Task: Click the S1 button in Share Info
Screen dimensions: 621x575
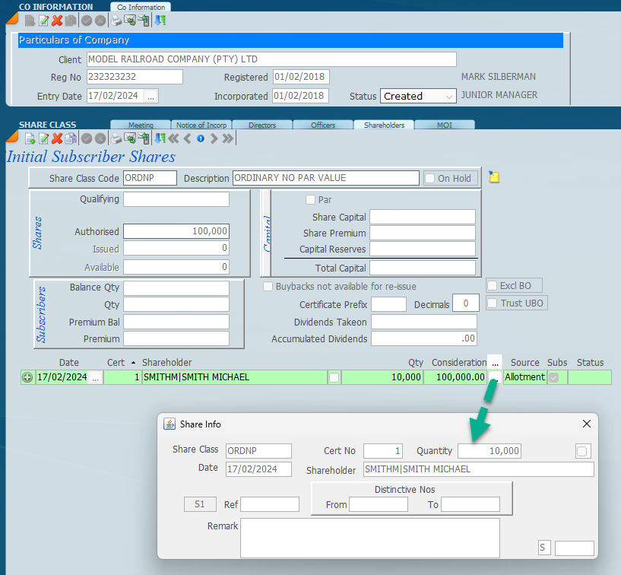Action: [x=200, y=504]
